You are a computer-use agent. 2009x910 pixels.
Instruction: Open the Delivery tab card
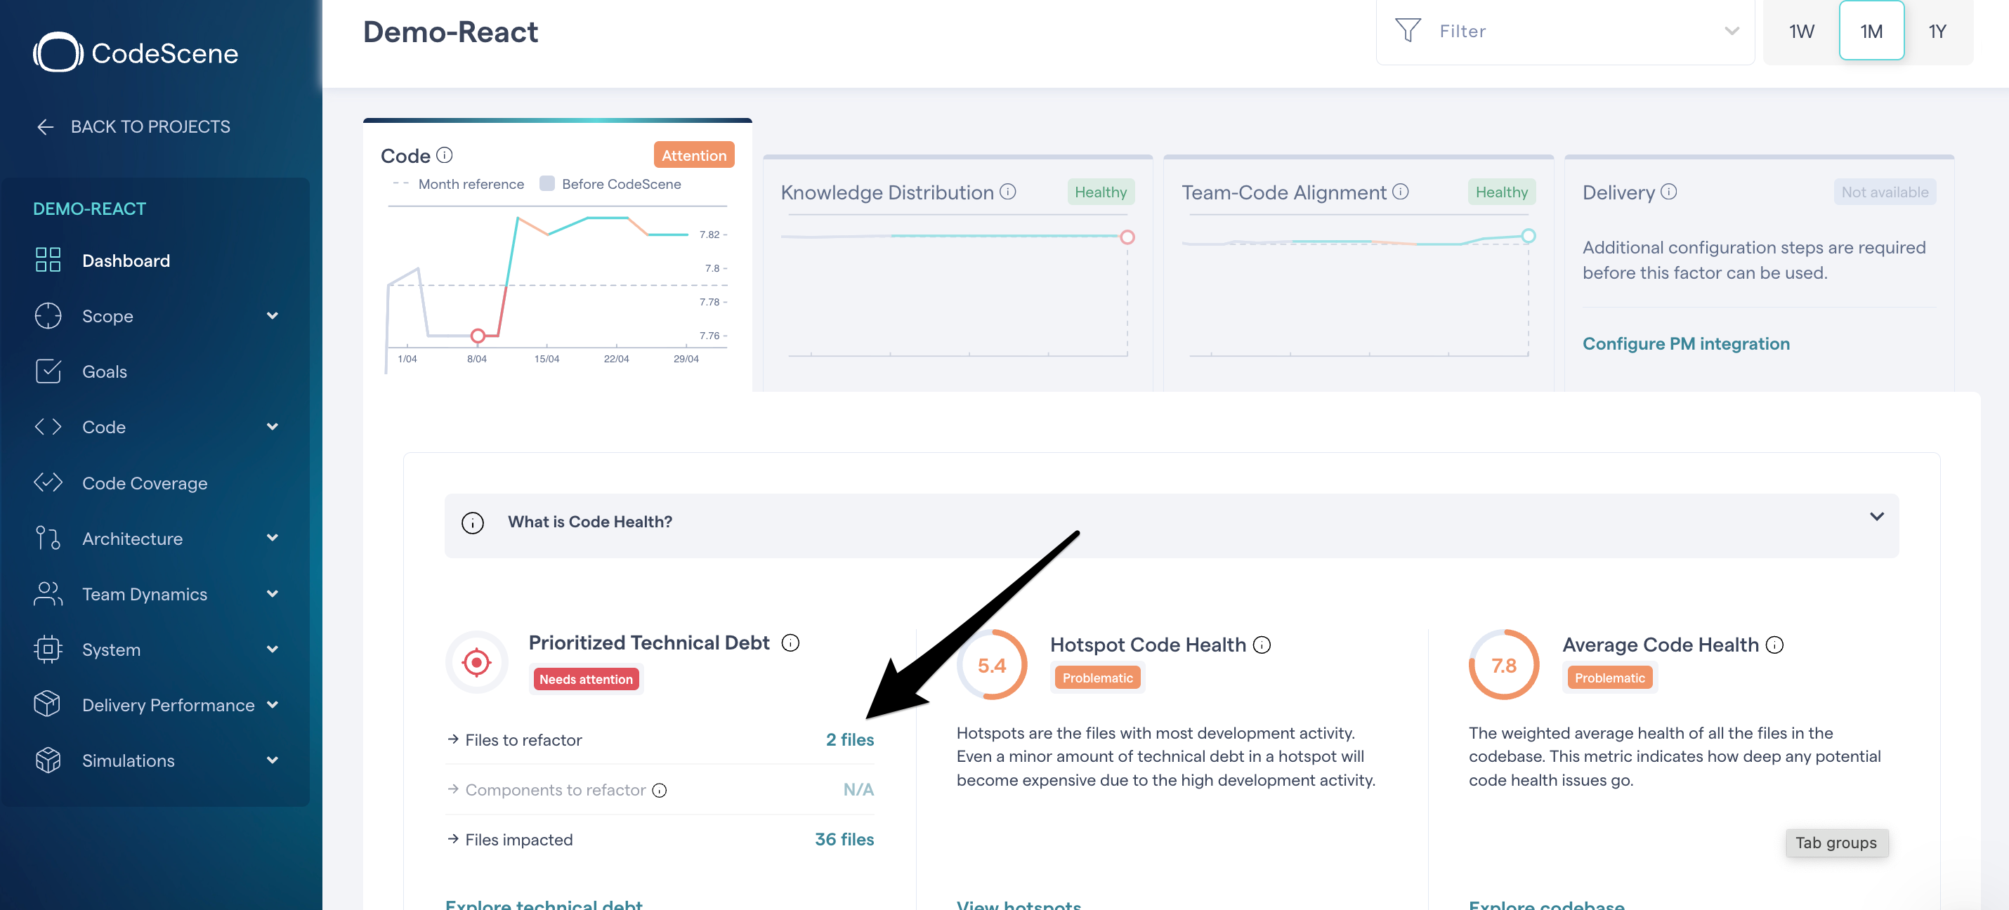coord(1760,273)
